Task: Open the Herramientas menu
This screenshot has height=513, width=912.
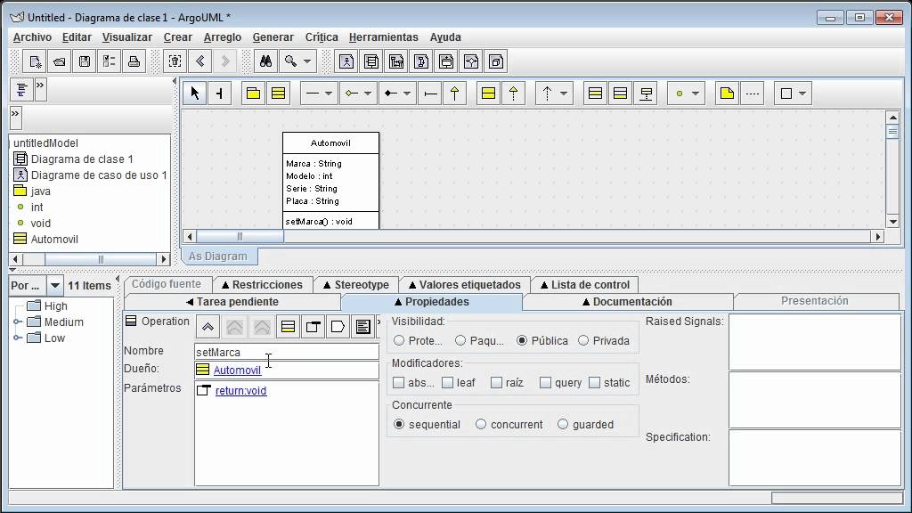Action: (x=383, y=37)
